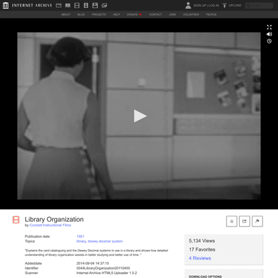Click the 17 Favorites text
The image size is (278, 278).
[202, 249]
